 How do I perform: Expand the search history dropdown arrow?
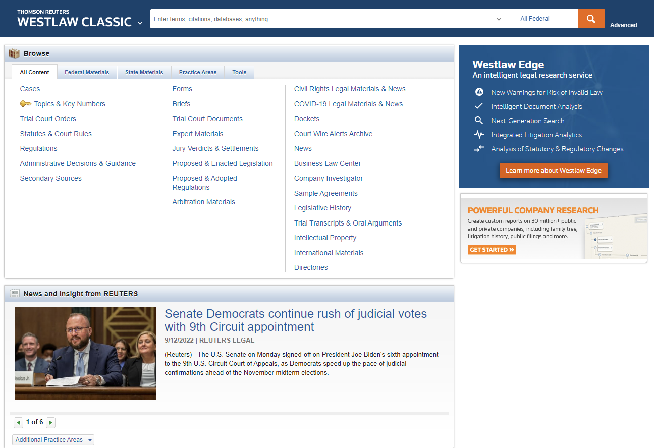click(499, 19)
